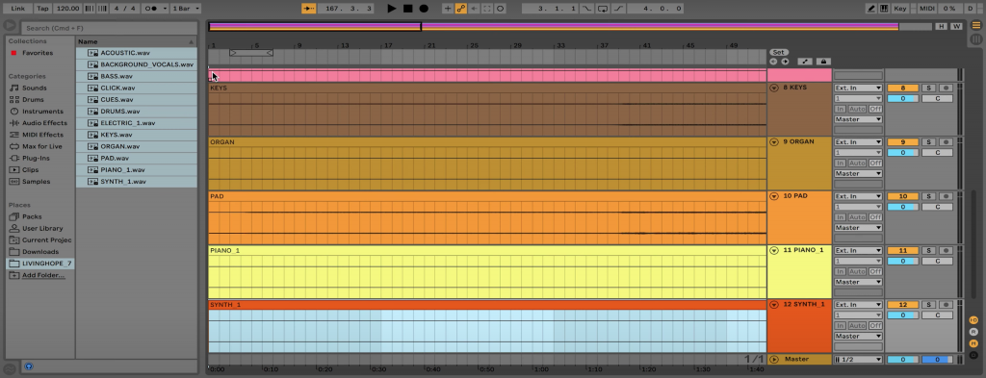The width and height of the screenshot is (986, 378).
Task: Toggle the Loop switch in transport
Action: coord(603,9)
